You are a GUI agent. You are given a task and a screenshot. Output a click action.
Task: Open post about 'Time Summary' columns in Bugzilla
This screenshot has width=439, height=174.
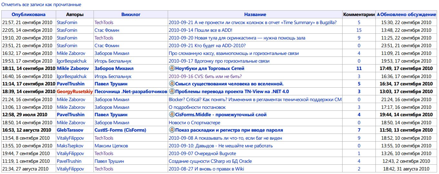pyautogui.click(x=253, y=22)
